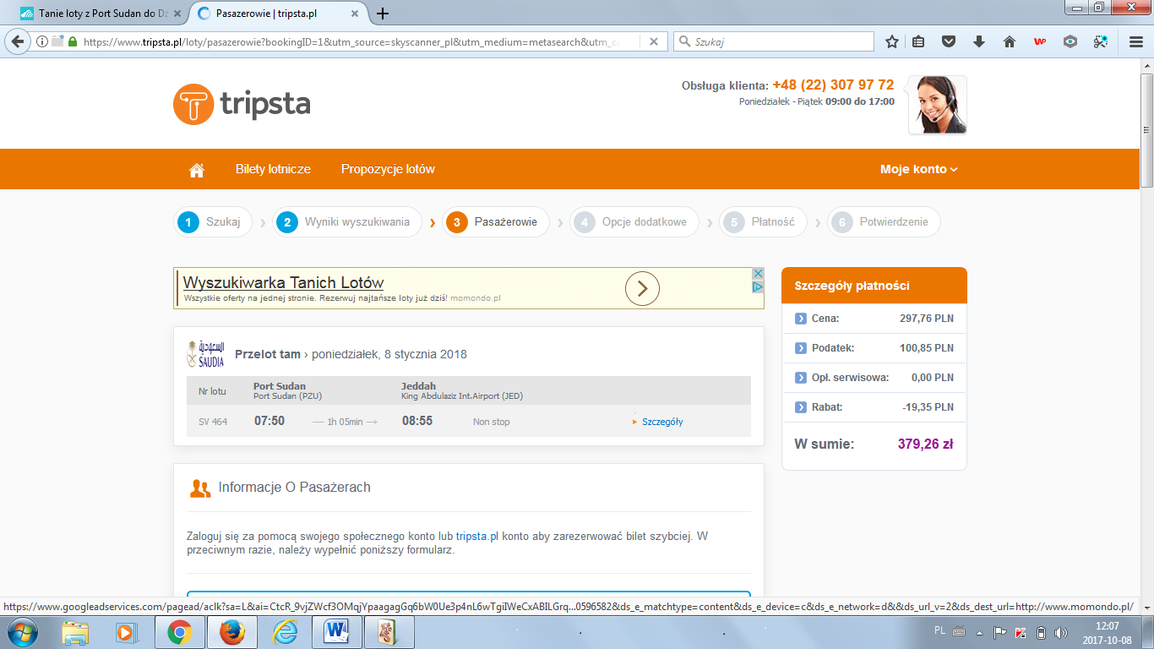The height and width of the screenshot is (649, 1154).
Task: Open Firefox downloads arrow icon
Action: (979, 41)
